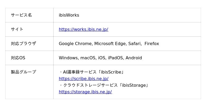Click the Android text in OS row
This screenshot has height=107, width=211.
[134, 58]
